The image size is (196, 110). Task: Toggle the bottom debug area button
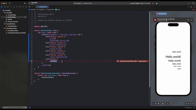194,108
